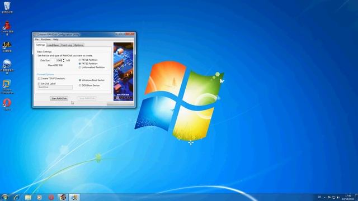
Task: Decrease Disk Size with down arrow
Action: [x=63, y=61]
